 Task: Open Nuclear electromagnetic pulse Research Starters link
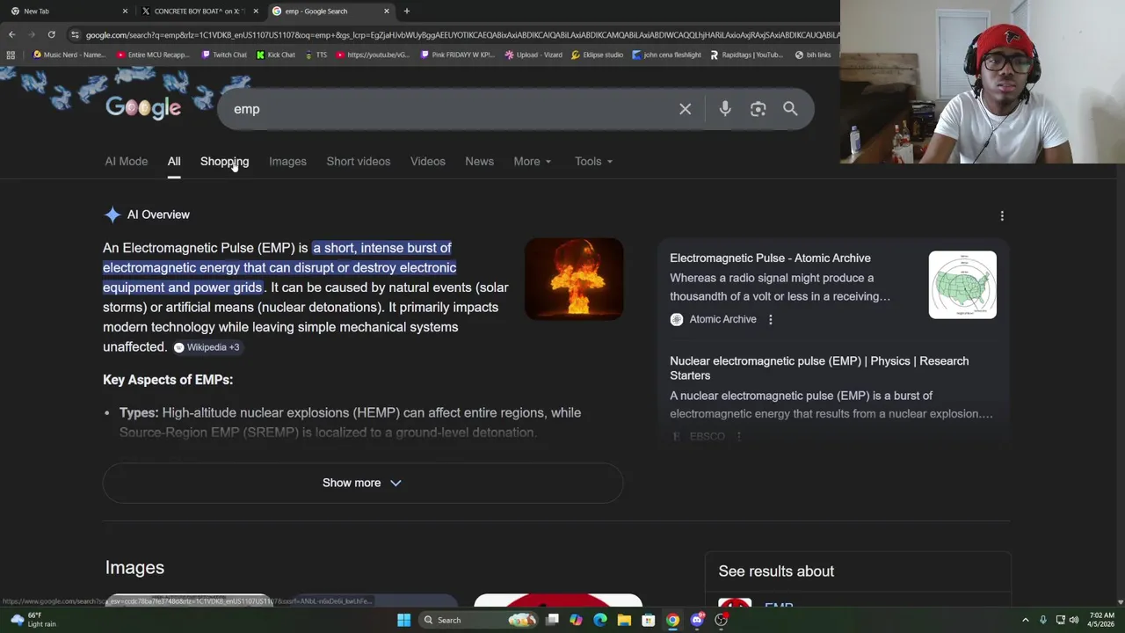[819, 367]
